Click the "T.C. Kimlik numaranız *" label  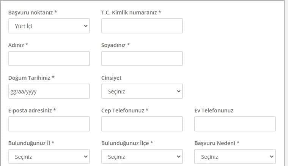point(131,13)
